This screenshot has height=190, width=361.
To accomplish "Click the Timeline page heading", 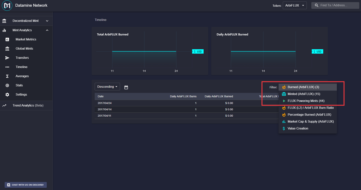I will 100,20.
